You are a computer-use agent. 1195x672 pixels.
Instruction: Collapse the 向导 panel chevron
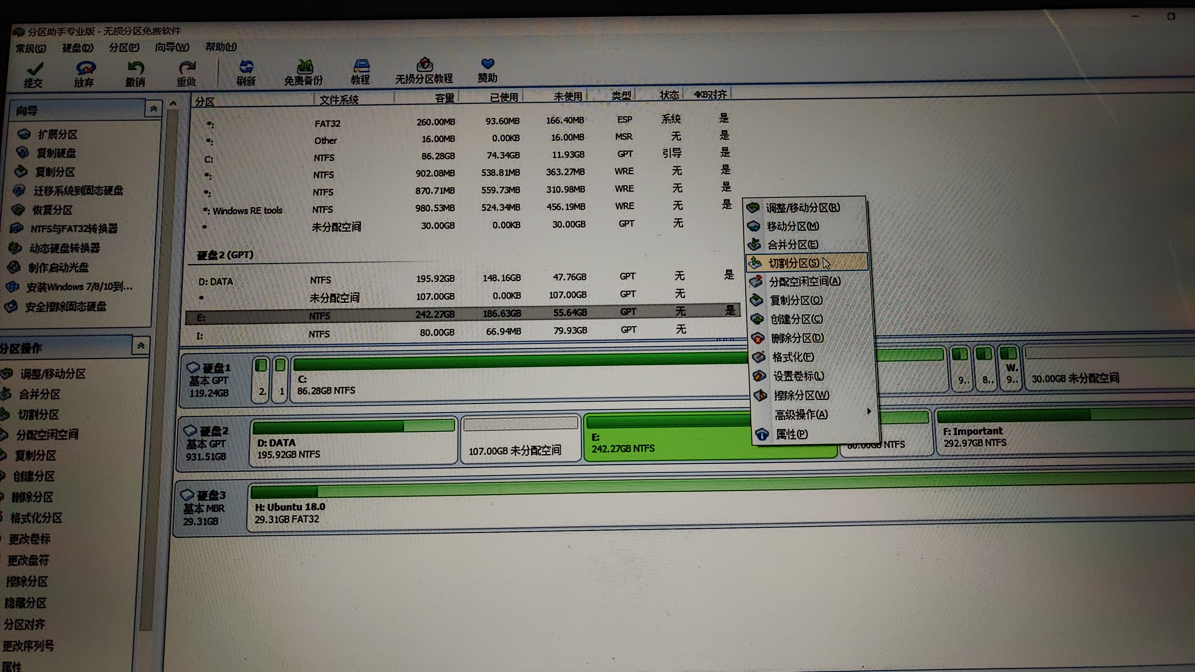tap(154, 109)
